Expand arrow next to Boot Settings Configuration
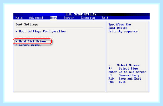 click(16, 31)
